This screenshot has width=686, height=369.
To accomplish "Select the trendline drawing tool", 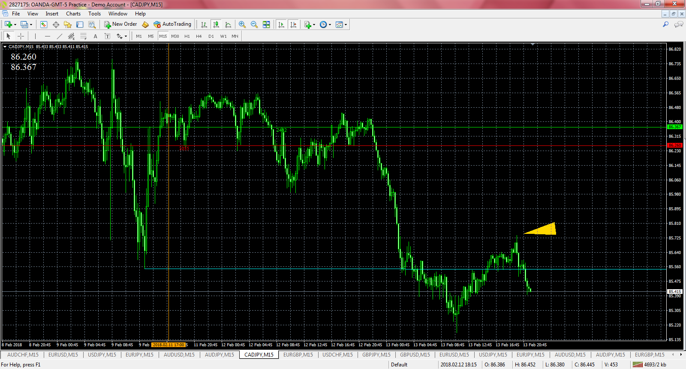I will 59,36.
